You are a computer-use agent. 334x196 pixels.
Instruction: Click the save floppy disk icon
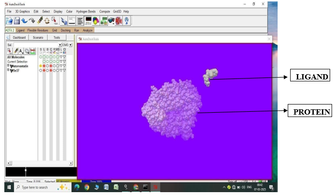click(17, 21)
